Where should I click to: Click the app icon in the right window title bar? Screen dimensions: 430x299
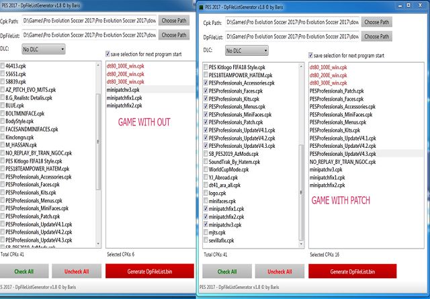click(x=202, y=7)
